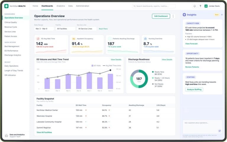Image resolution: width=227 pixels, height=142 pixels.
Task: Click the Ready Now legend dot
Action: [x=153, y=72]
